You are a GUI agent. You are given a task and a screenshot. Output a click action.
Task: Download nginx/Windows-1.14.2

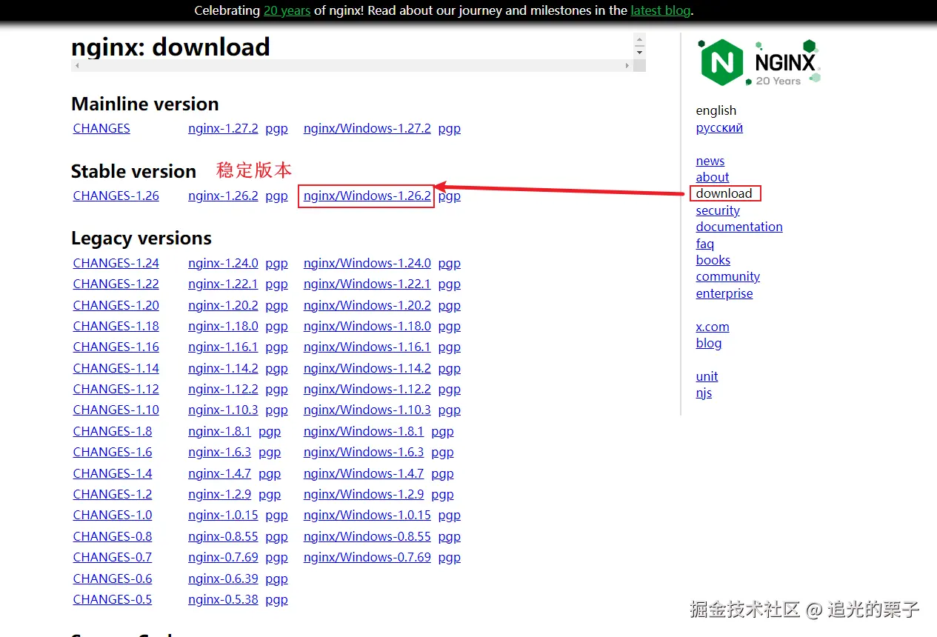[367, 368]
